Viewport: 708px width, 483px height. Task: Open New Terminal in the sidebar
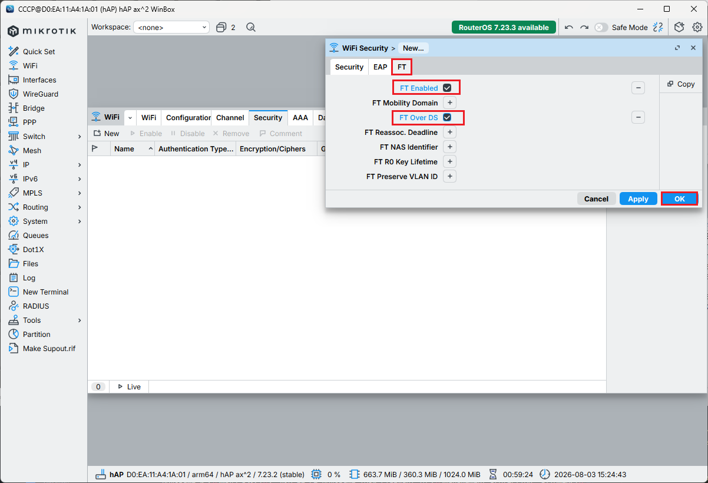(45, 292)
